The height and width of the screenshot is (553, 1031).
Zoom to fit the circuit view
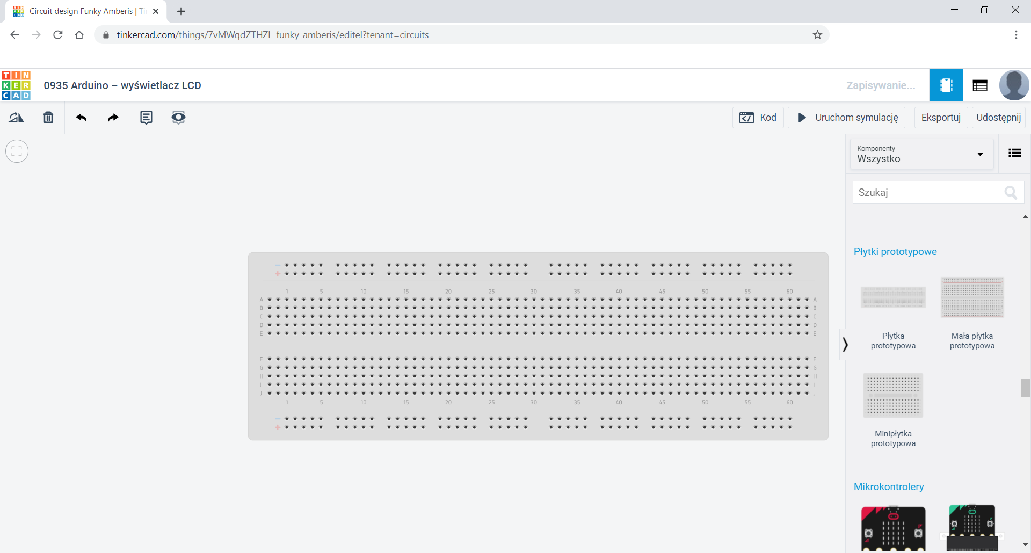click(x=17, y=151)
